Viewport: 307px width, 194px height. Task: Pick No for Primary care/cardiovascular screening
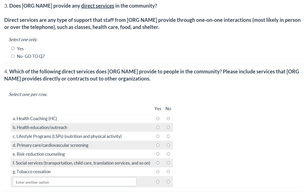click(168, 145)
